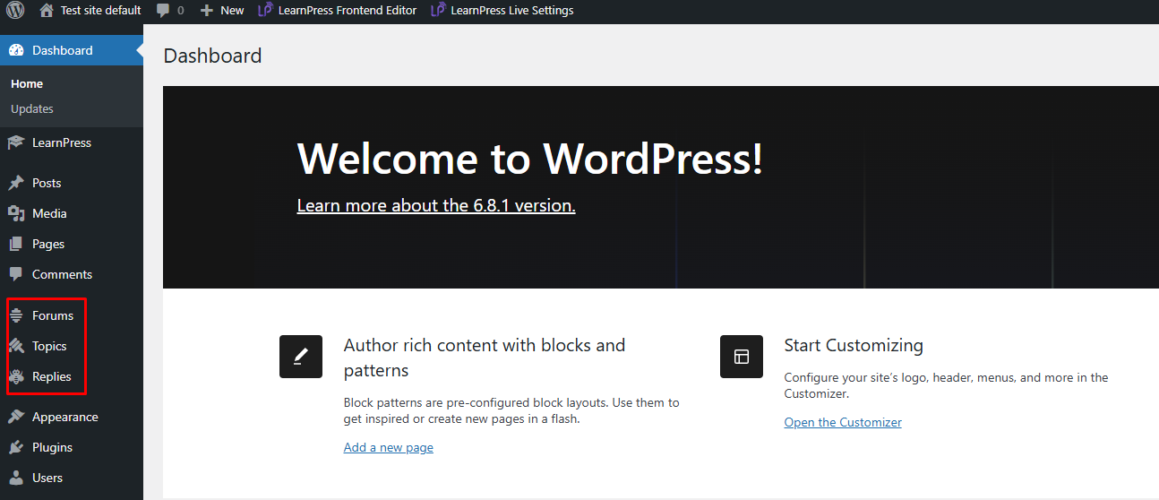This screenshot has width=1159, height=500.
Task: Click Open the Customizer link
Action: pyautogui.click(x=843, y=422)
